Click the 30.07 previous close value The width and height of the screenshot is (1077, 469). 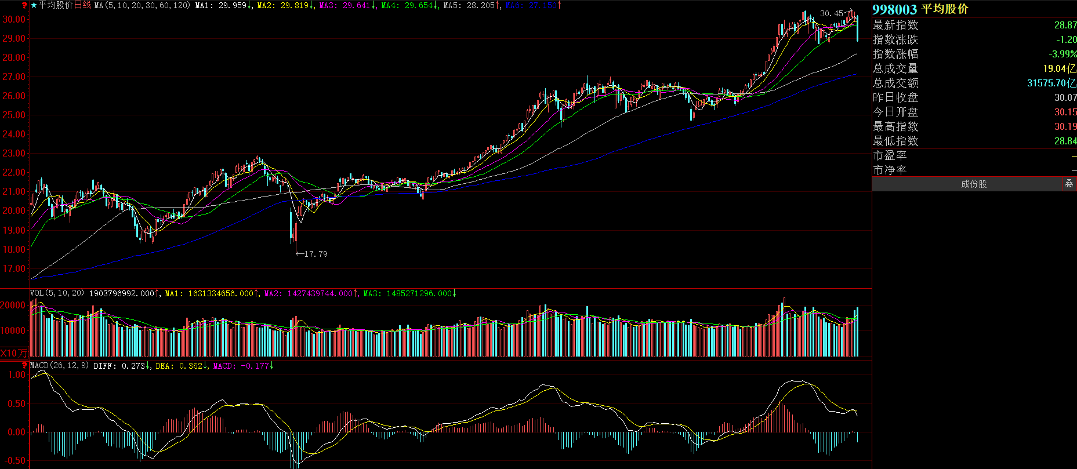(x=1065, y=97)
